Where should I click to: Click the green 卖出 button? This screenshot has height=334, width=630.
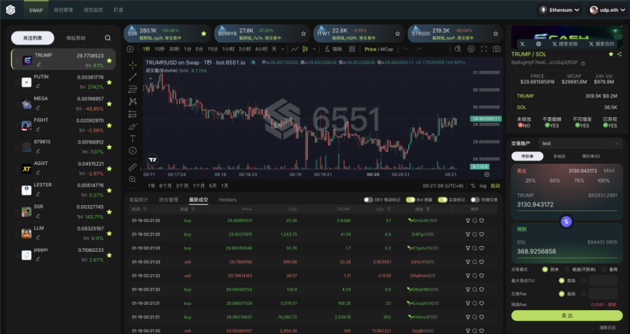click(x=566, y=315)
